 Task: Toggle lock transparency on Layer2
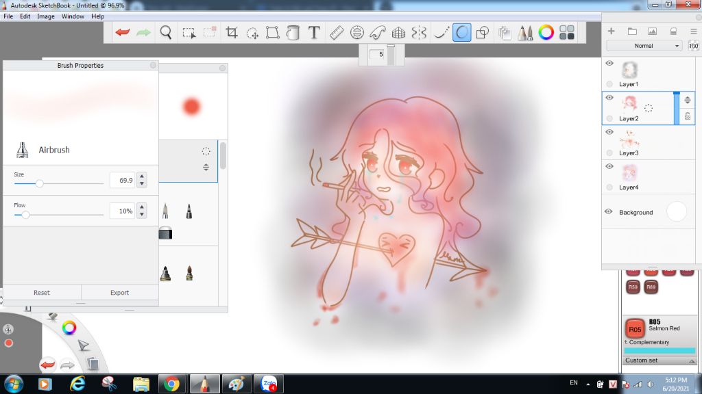pos(687,116)
